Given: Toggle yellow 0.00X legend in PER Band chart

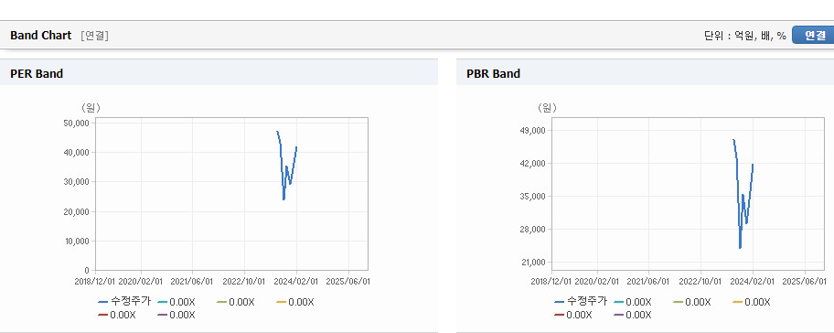Looking at the screenshot, I should coord(295,302).
